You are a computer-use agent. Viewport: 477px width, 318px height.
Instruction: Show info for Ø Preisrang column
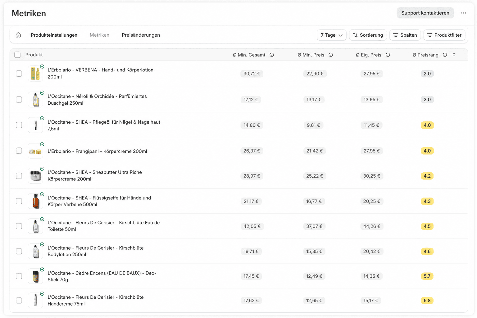pyautogui.click(x=445, y=55)
